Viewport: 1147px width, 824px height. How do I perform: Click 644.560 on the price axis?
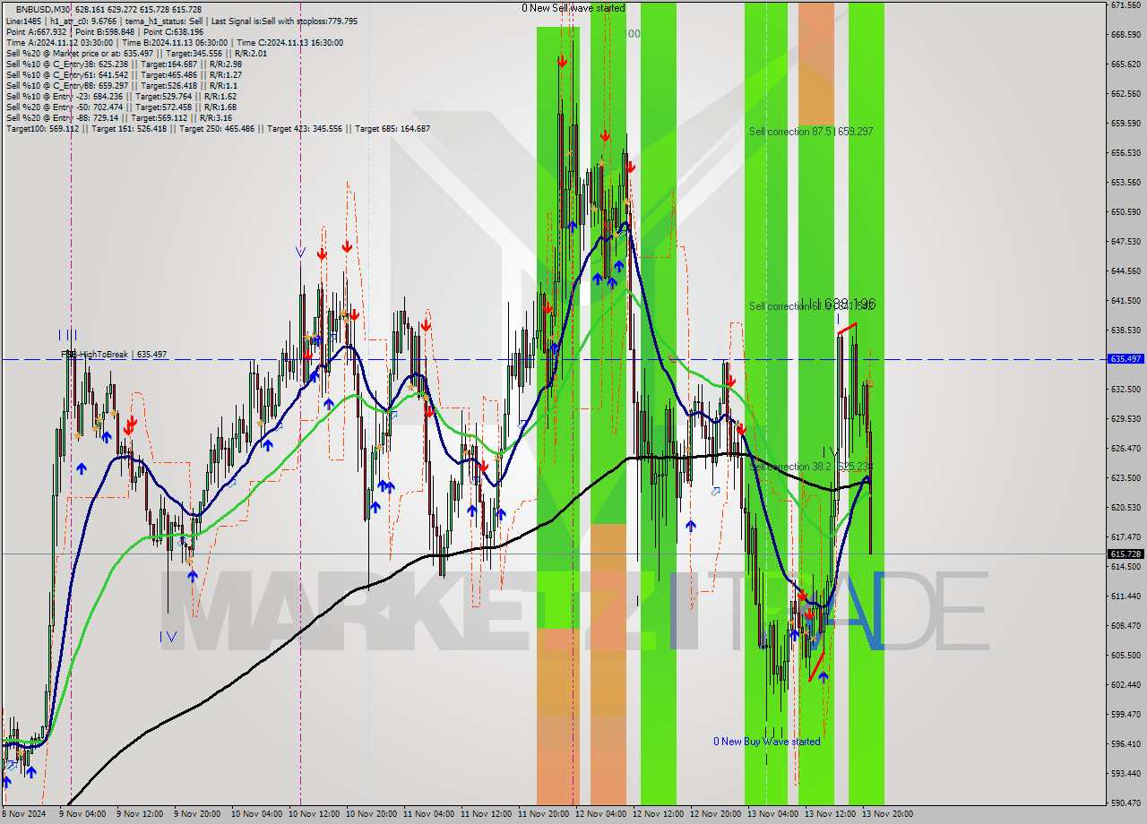click(1125, 271)
